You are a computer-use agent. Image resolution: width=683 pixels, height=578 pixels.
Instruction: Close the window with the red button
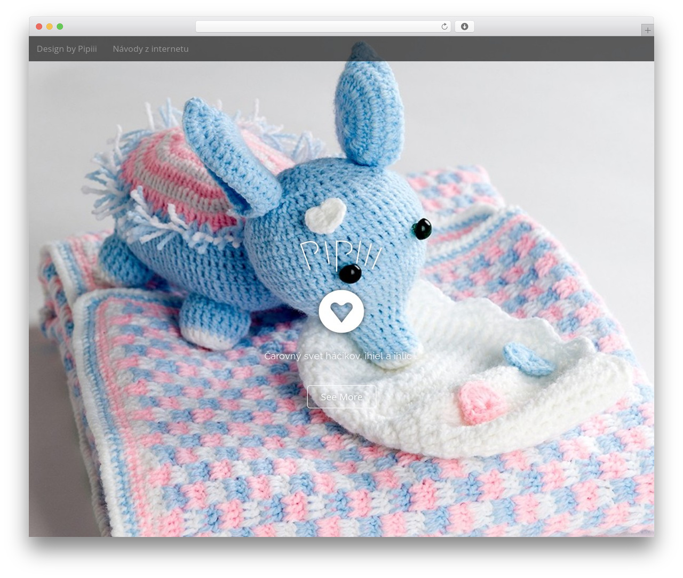(39, 27)
